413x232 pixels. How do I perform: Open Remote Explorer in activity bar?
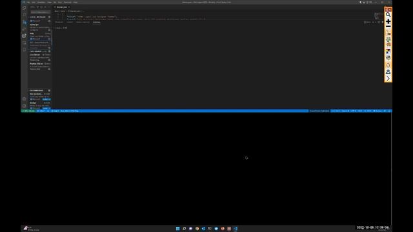coord(25,43)
